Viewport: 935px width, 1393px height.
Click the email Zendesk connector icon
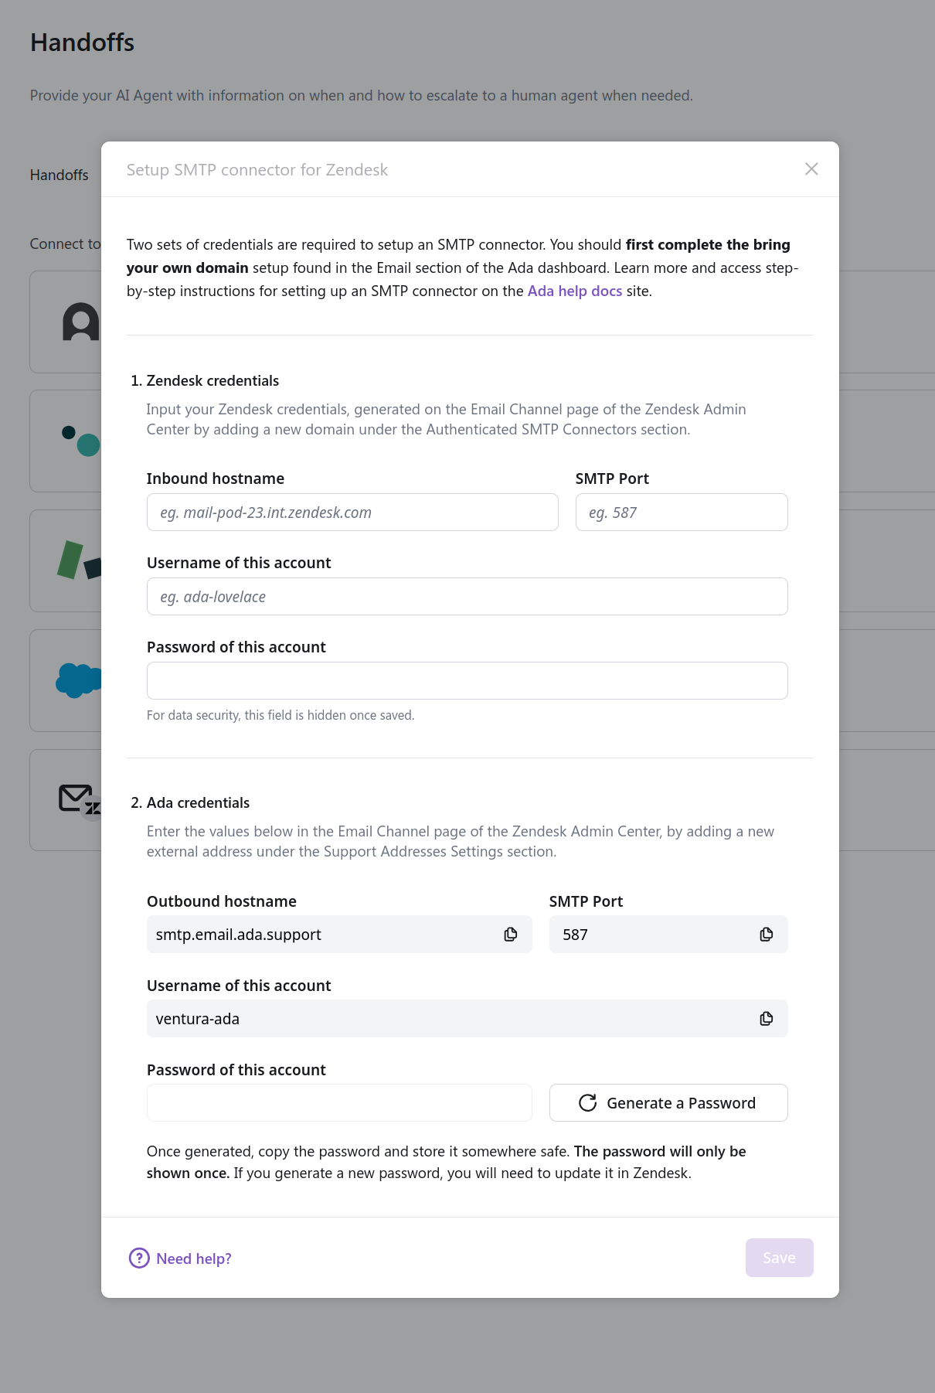click(77, 799)
